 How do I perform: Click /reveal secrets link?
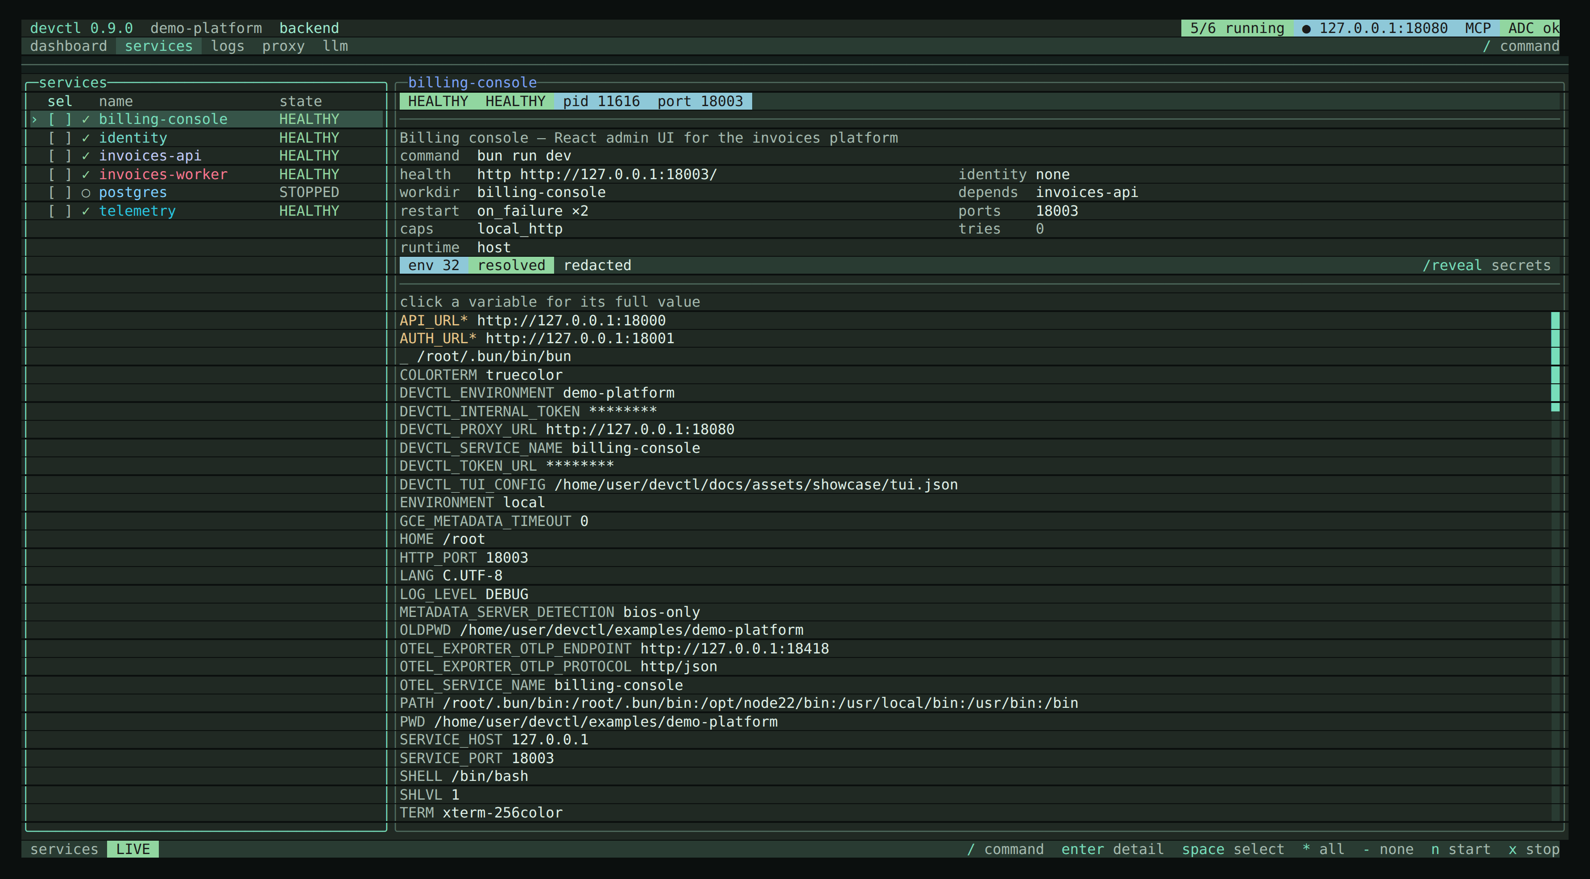(x=1486, y=265)
